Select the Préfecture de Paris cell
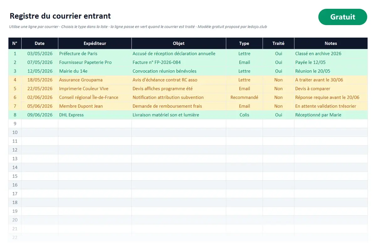Screen dimensions: 376x251 (95, 54)
